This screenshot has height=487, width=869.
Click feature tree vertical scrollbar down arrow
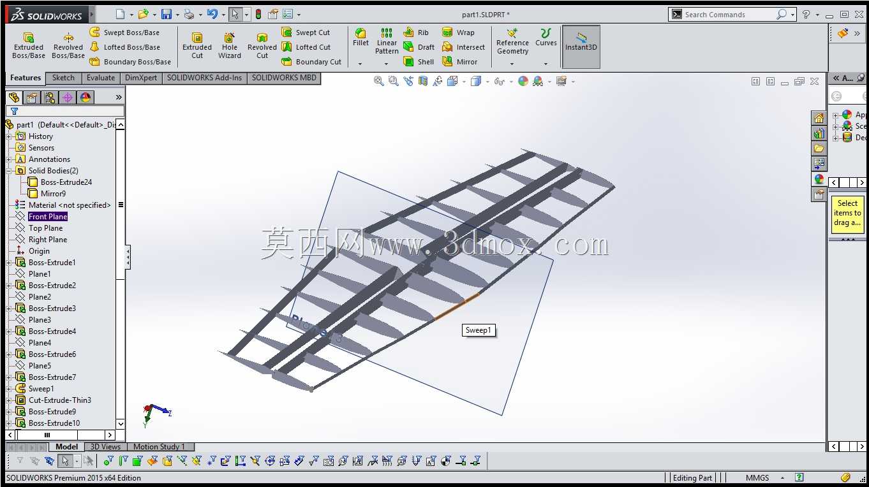[x=121, y=423]
